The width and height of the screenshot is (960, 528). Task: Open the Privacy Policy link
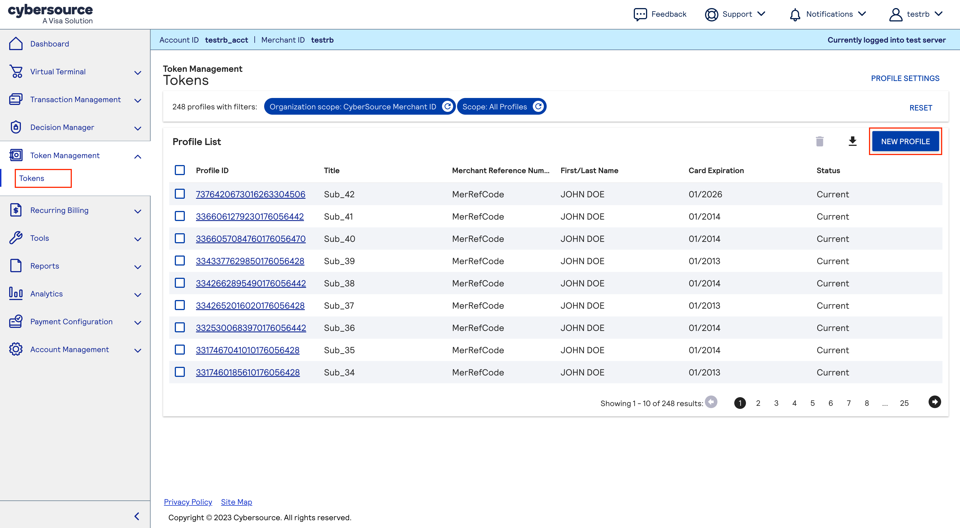(x=188, y=502)
